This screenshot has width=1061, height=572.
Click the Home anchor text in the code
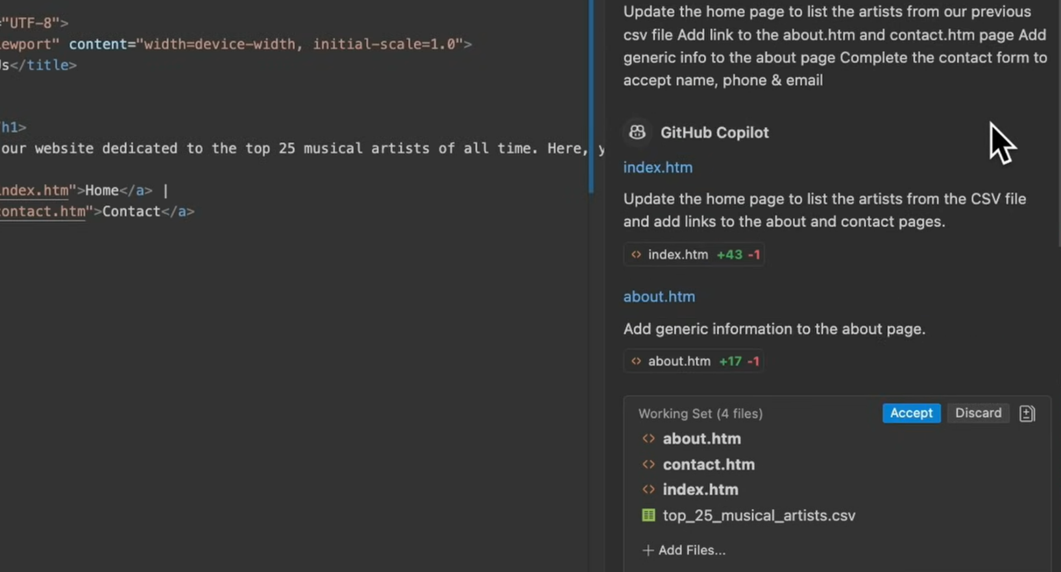click(x=102, y=191)
